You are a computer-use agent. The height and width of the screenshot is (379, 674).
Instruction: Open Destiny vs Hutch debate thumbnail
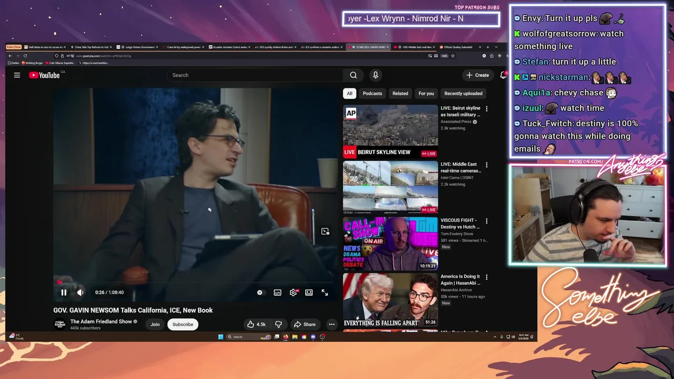pyautogui.click(x=390, y=244)
